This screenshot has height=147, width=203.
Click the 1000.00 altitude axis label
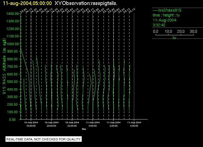pyautogui.click(x=12, y=44)
